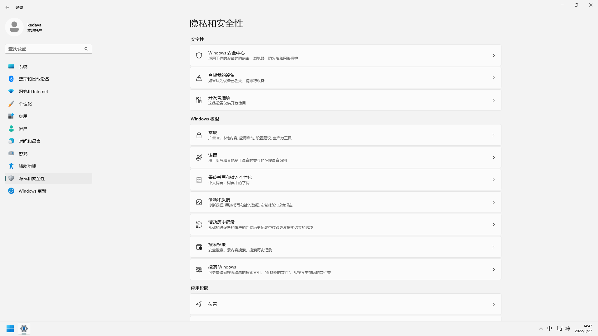The width and height of the screenshot is (598, 336).
Task: Select 系统 in the sidebar
Action: [23, 67]
